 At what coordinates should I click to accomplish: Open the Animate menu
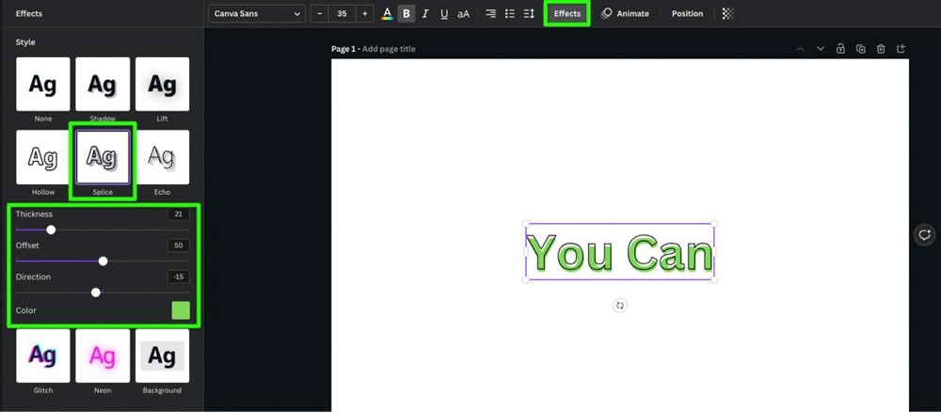(x=626, y=14)
